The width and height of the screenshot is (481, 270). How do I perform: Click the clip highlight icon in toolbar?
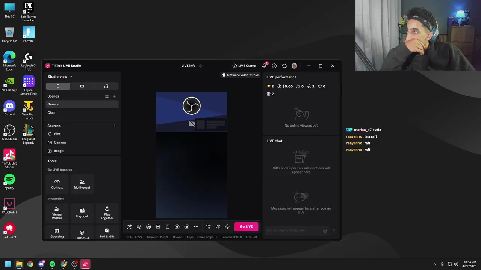click(158, 226)
